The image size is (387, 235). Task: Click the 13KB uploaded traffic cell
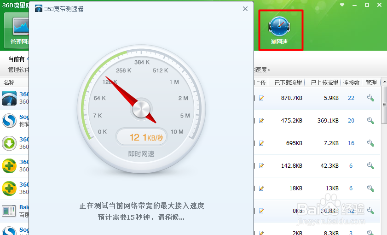(x=332, y=188)
